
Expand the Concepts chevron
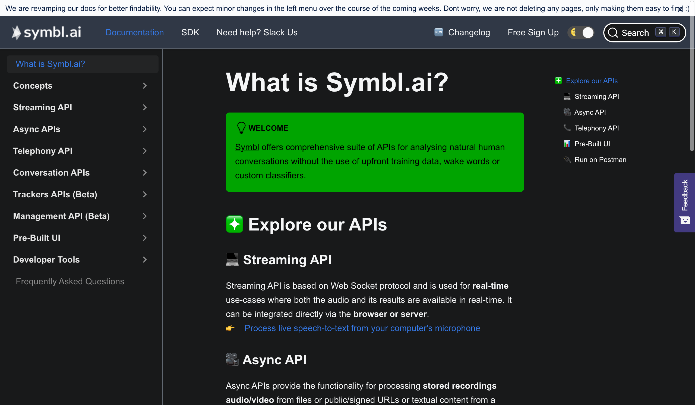(145, 86)
